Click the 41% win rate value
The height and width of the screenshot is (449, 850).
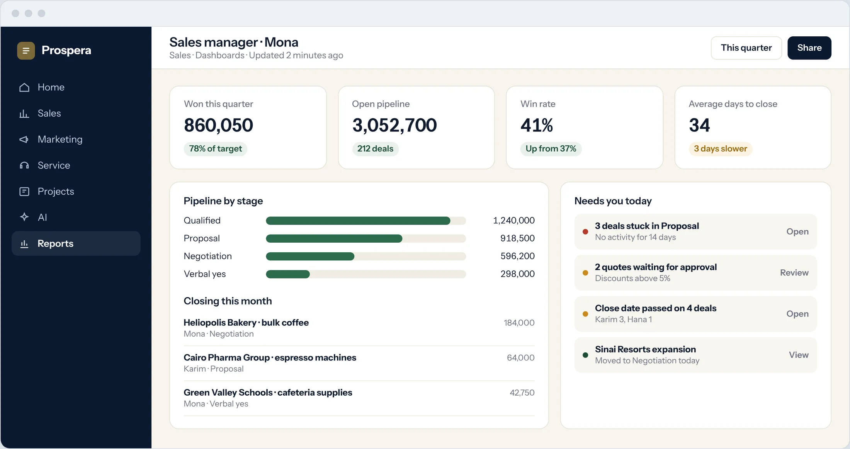click(537, 125)
